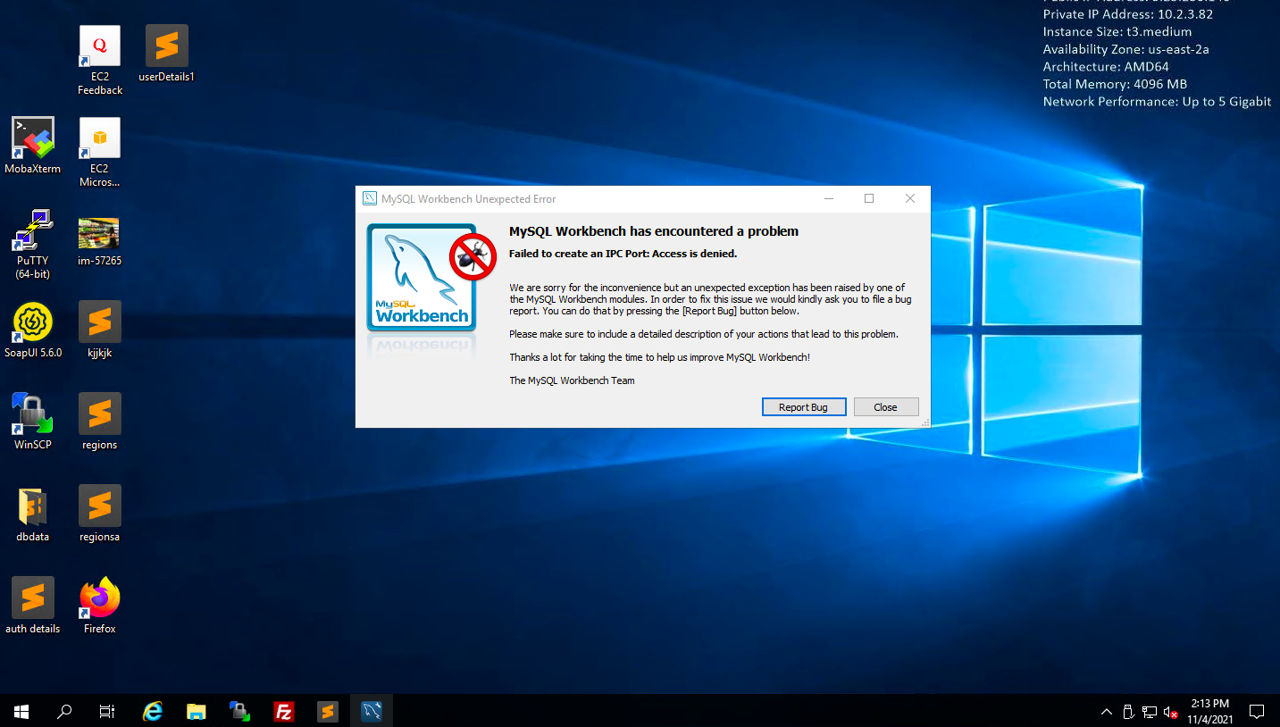
Task: Select the im-57265 image thumbnail on the desktop
Action: click(99, 241)
